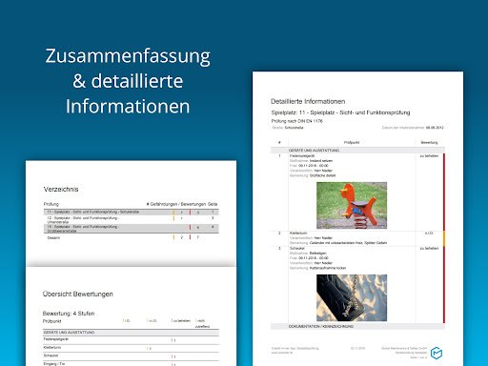The image size is (488, 366).
Task: Select the 'Schaukel' row in overview table
Action: pos(132,356)
